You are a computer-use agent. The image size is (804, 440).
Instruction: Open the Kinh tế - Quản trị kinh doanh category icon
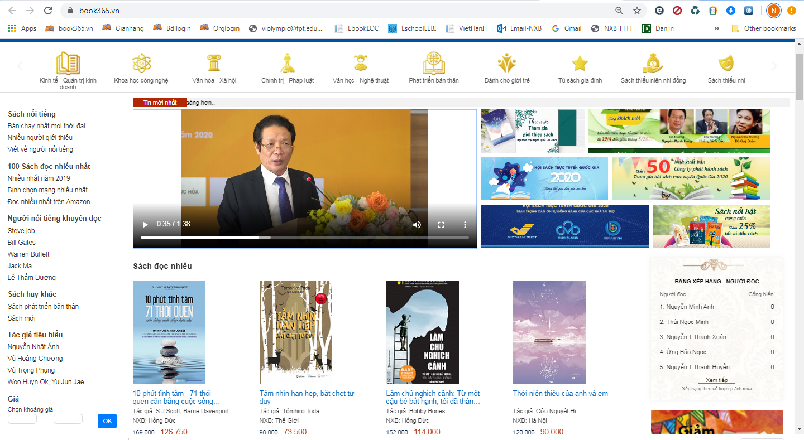pos(68,63)
